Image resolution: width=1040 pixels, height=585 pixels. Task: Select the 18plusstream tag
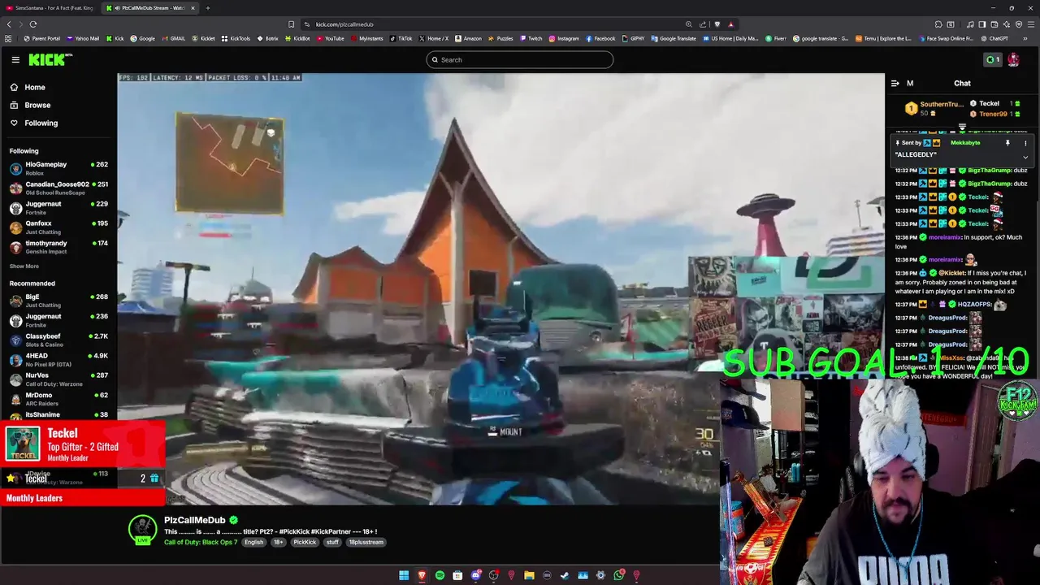(366, 542)
